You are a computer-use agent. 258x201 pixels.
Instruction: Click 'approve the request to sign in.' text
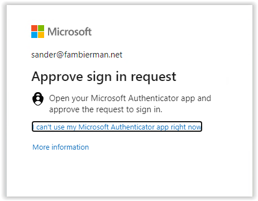click(x=106, y=109)
